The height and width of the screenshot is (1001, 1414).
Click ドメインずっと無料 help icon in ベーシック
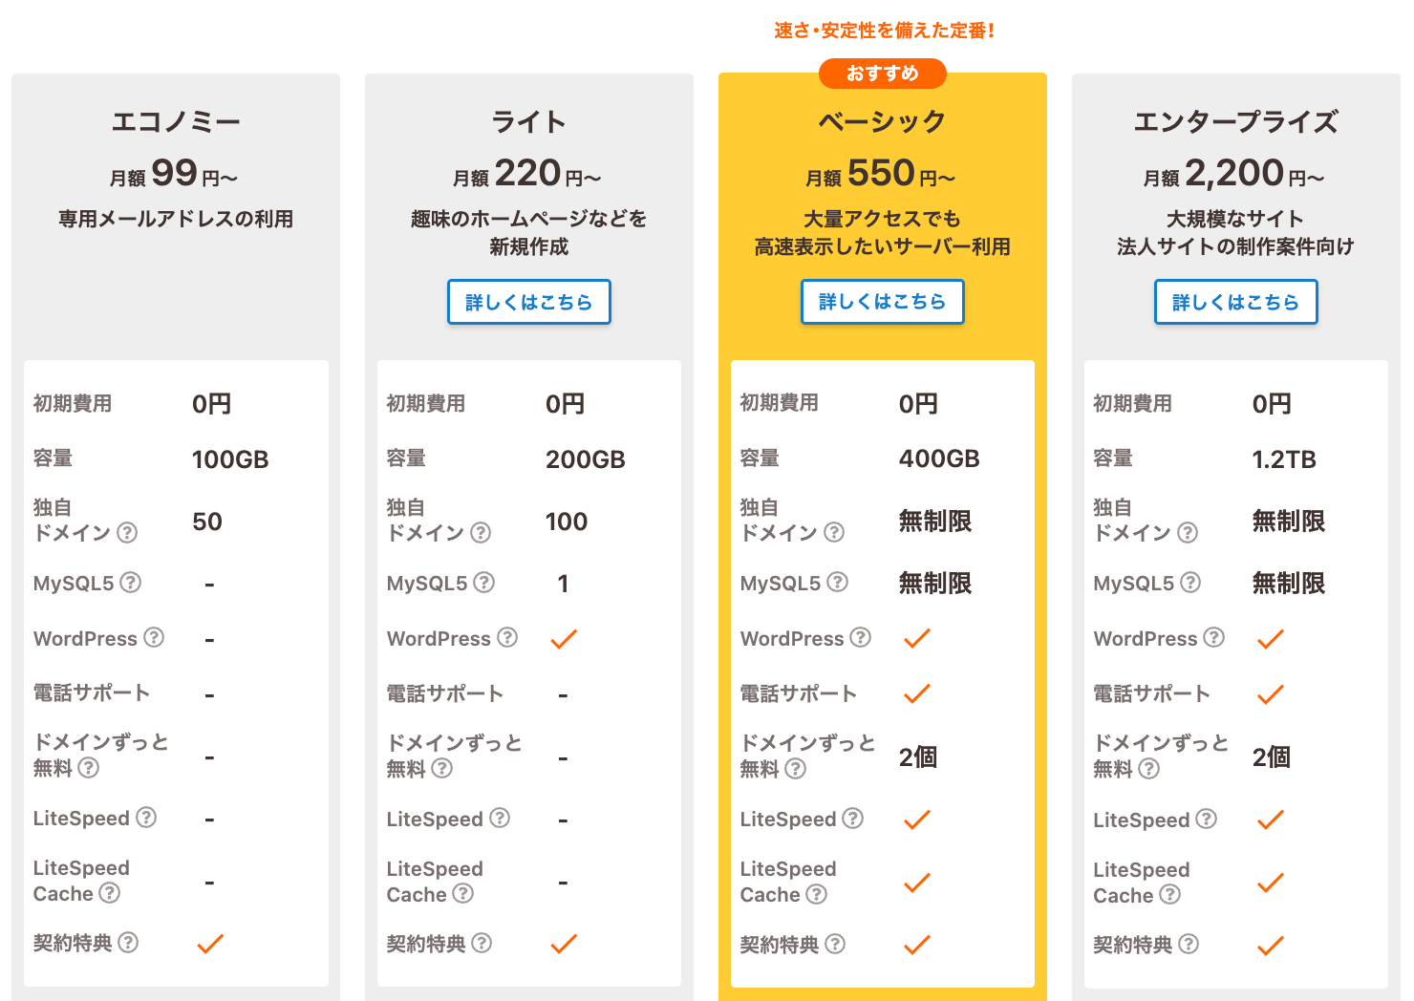coord(796,768)
